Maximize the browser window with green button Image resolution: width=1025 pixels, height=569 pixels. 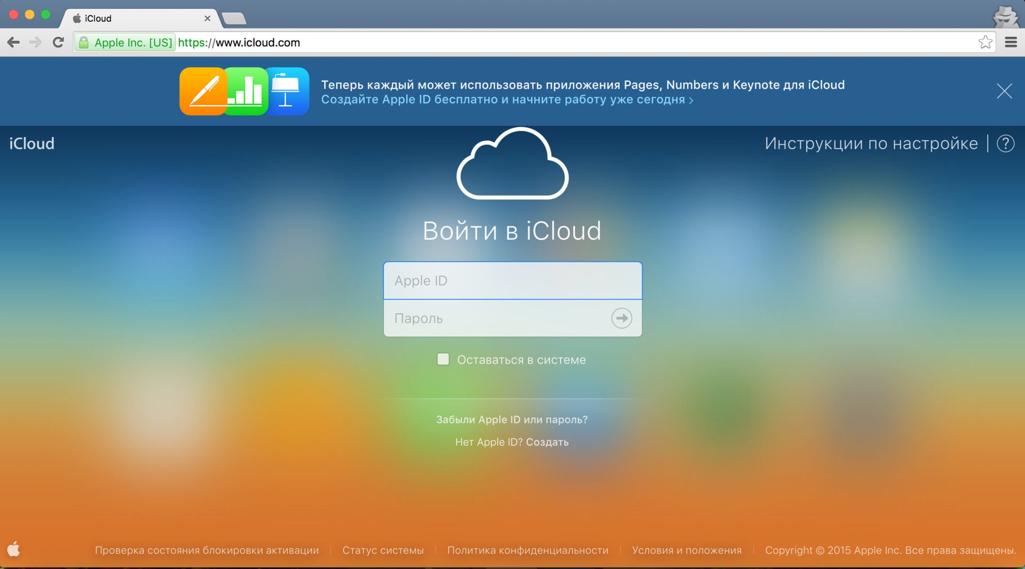coord(46,14)
